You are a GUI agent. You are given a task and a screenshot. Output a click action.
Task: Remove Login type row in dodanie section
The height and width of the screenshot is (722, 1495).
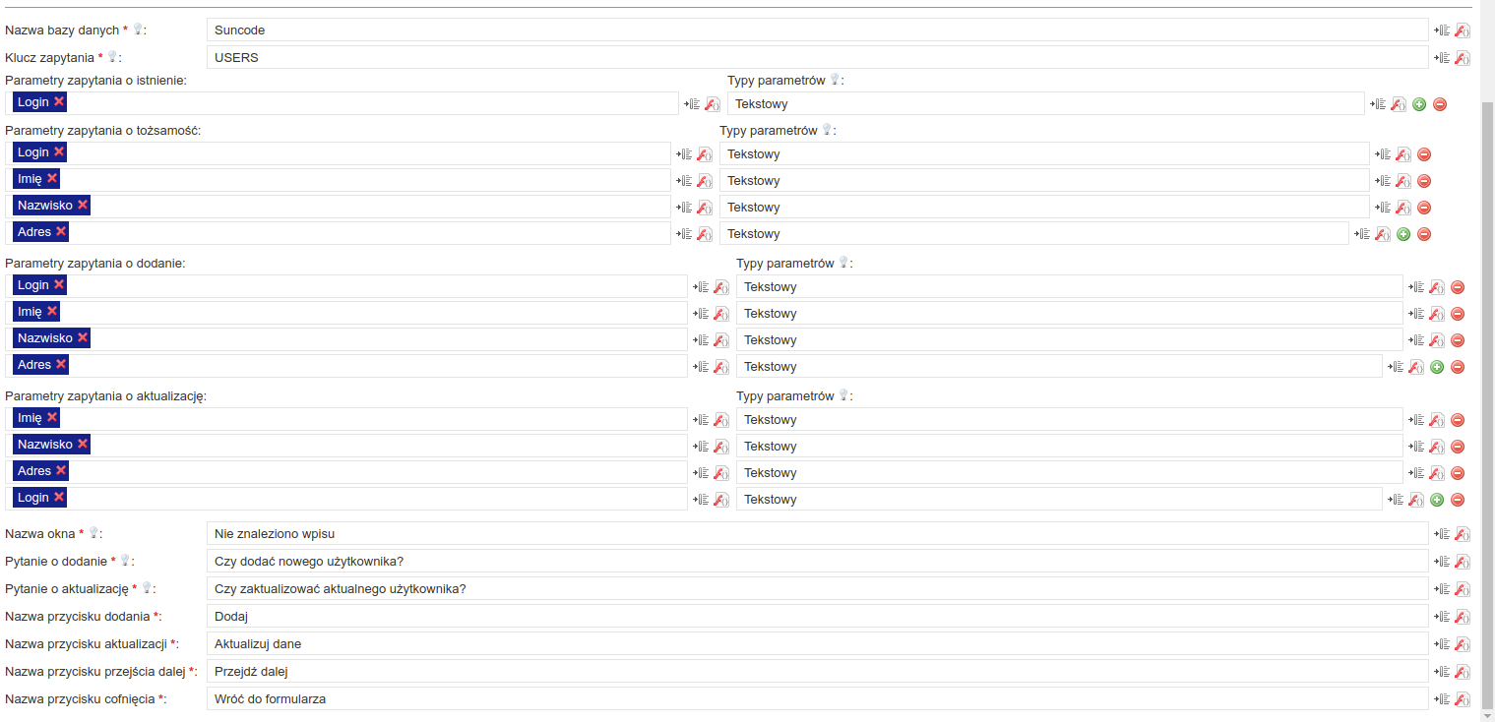click(x=1458, y=287)
